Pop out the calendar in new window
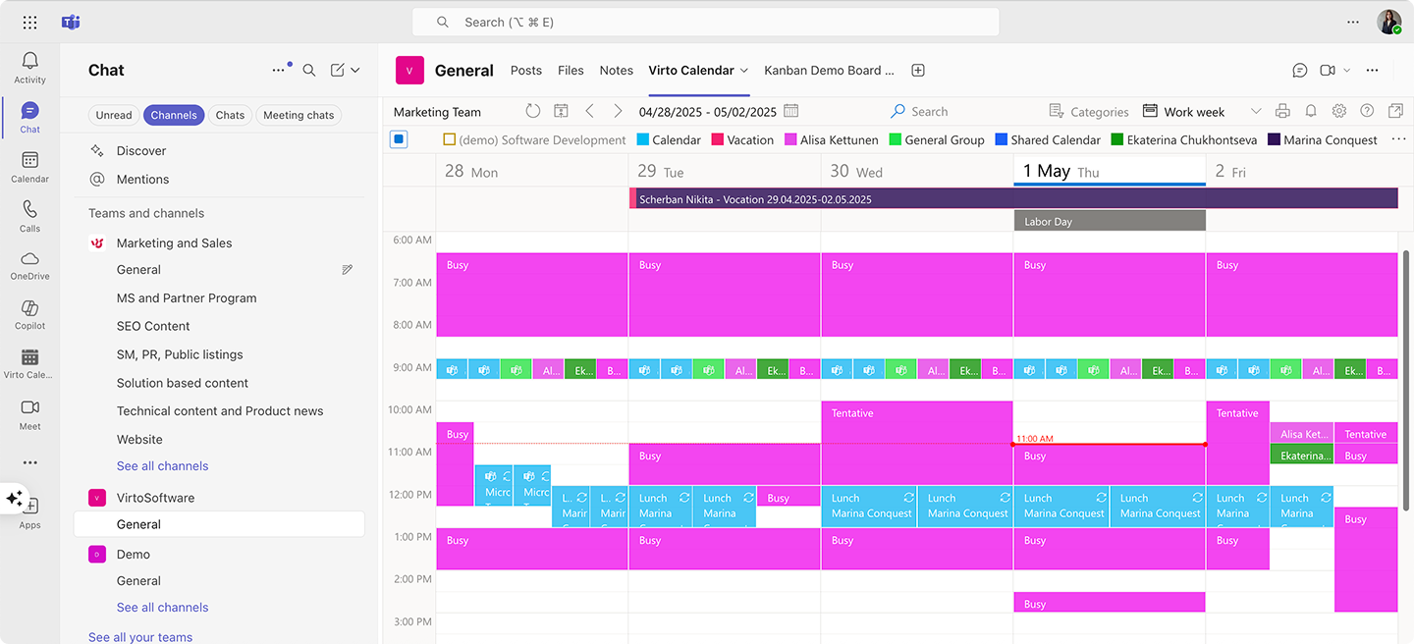The width and height of the screenshot is (1414, 644). click(x=1395, y=111)
